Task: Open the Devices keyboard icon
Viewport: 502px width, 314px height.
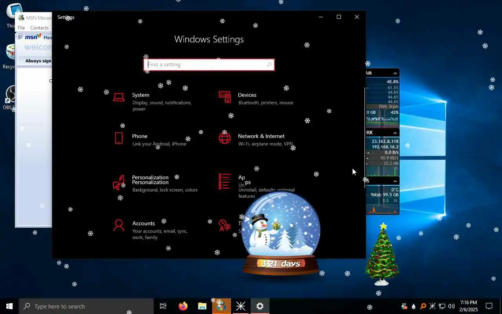Action: (x=225, y=97)
